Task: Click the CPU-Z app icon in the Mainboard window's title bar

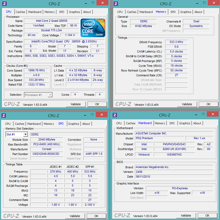Action: point(115,115)
